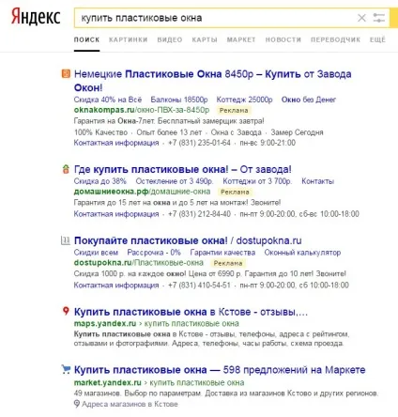This screenshot has width=398, height=417.
Task: Click the phone number +7 (831) 410-54-51
Action: coord(199,286)
